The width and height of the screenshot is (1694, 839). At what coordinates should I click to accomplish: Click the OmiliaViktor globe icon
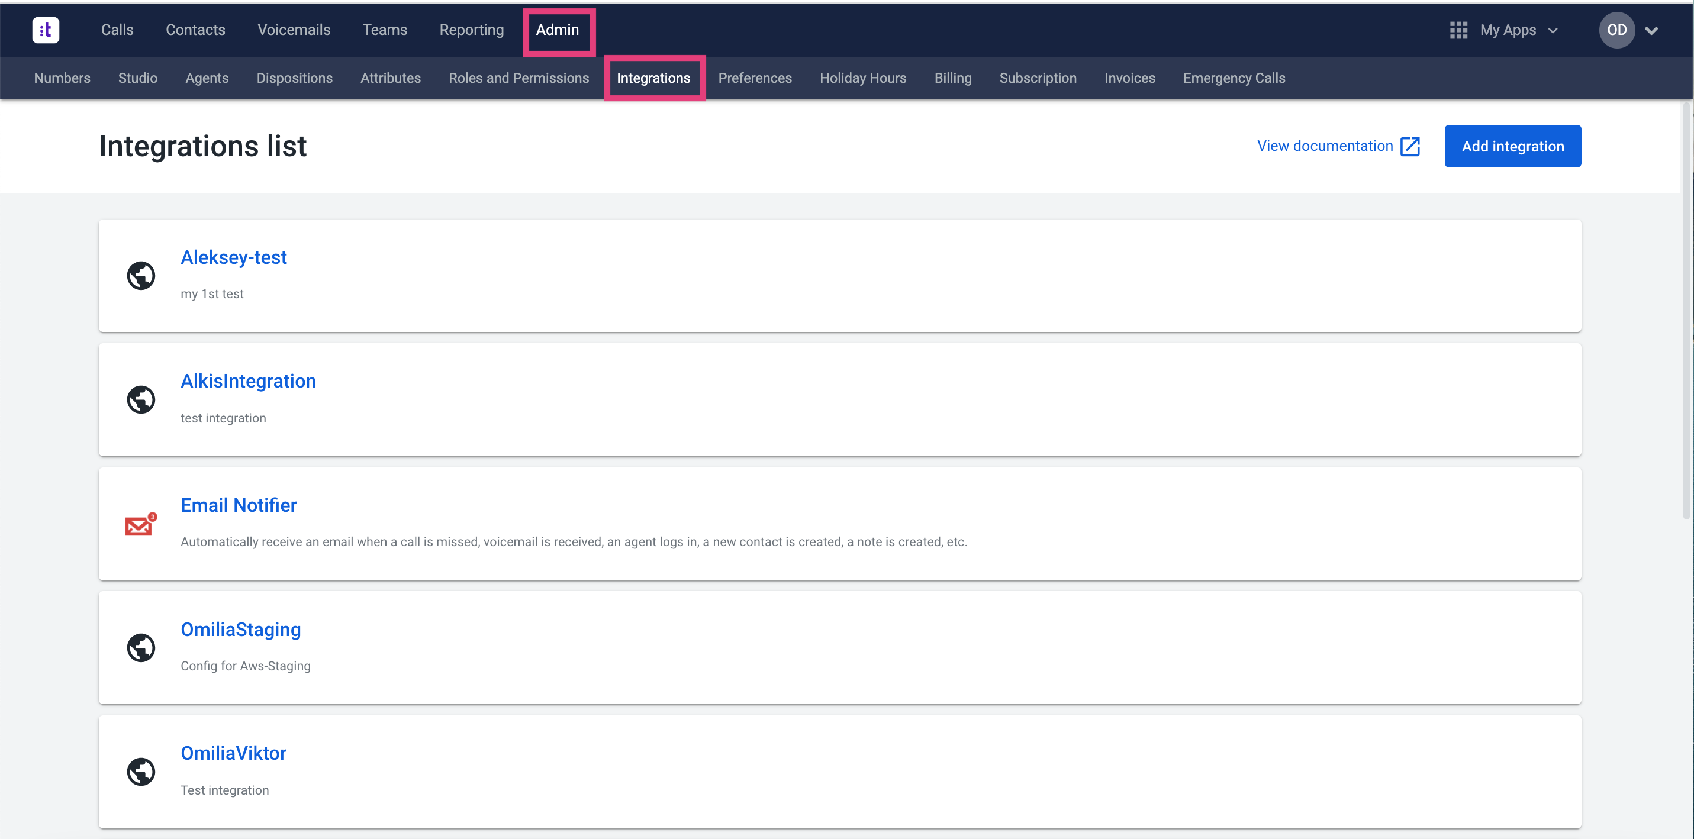141,772
